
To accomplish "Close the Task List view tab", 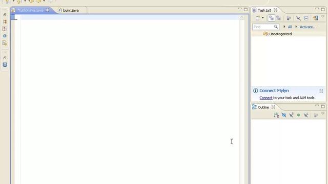I will coord(276,10).
